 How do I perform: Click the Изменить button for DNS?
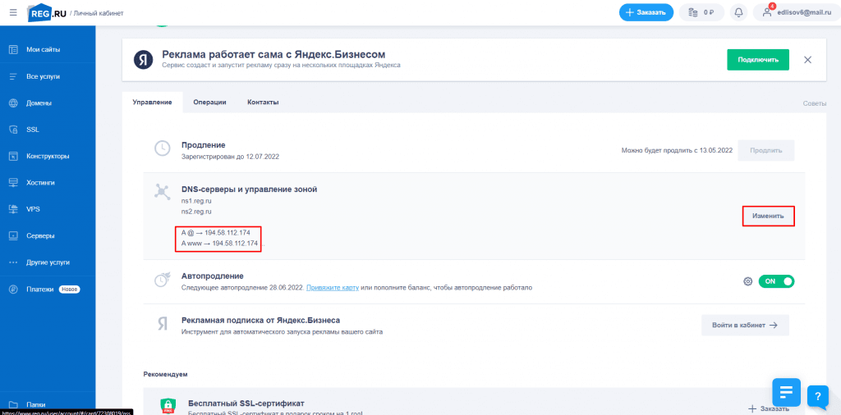tap(768, 216)
